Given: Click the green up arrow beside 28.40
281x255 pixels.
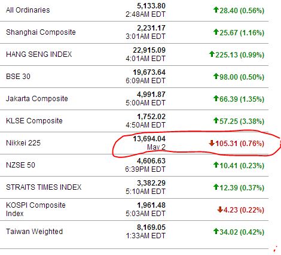Looking at the screenshot, I should pos(216,10).
